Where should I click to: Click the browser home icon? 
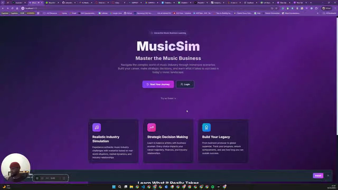pos(17,8)
